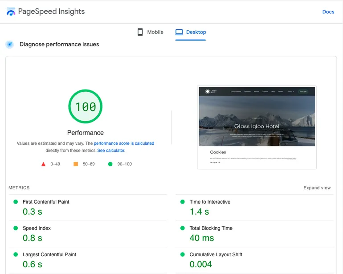343x274 pixels.
Task: Click the green circle 90–100 legend icon
Action: pos(110,164)
